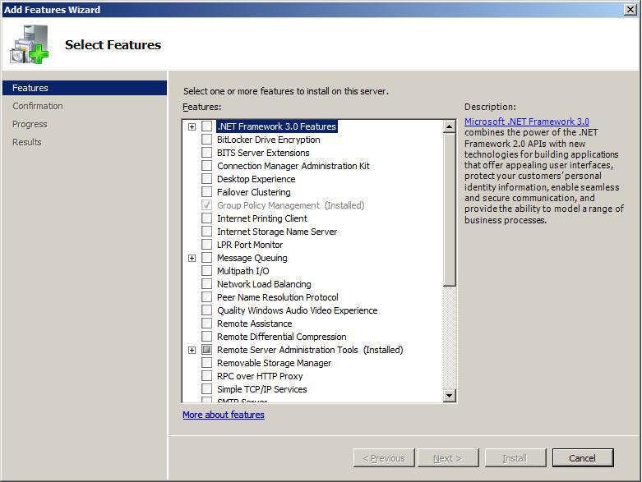The height and width of the screenshot is (482, 642).
Task: Enable the Network Load Balancing checkbox
Action: tap(207, 284)
